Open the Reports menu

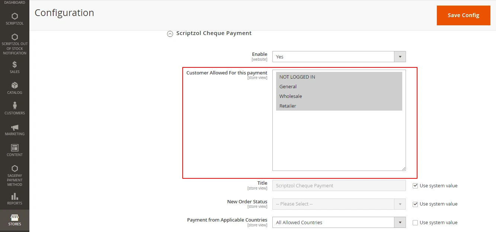click(x=15, y=199)
